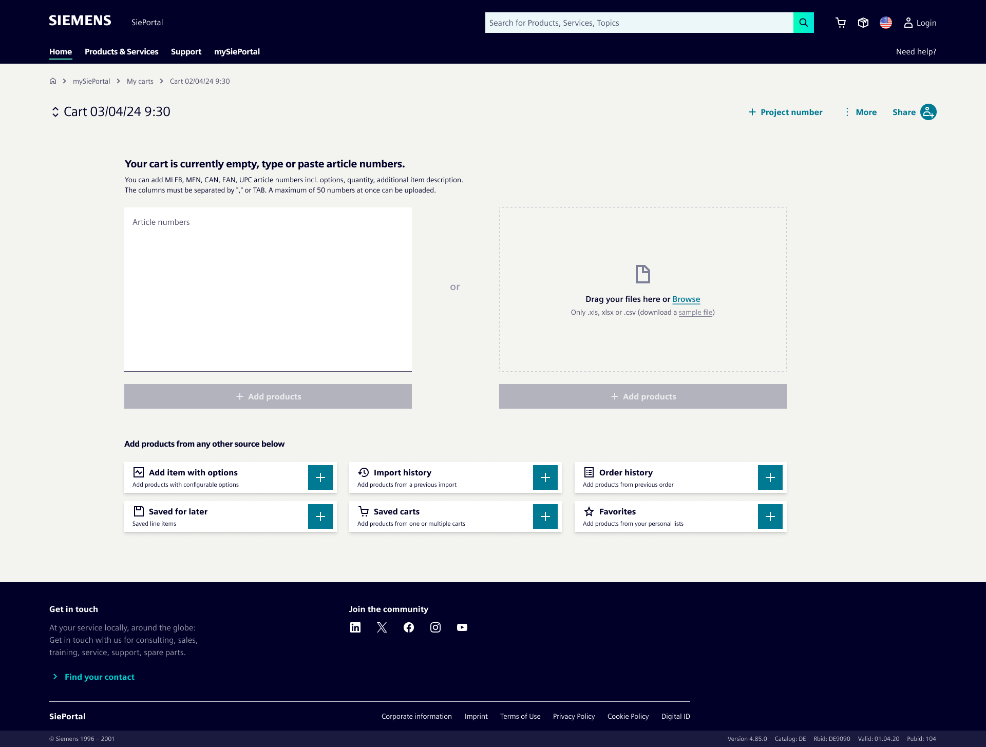This screenshot has height=747, width=986.
Task: Click Add products below file drop zone
Action: coord(643,396)
